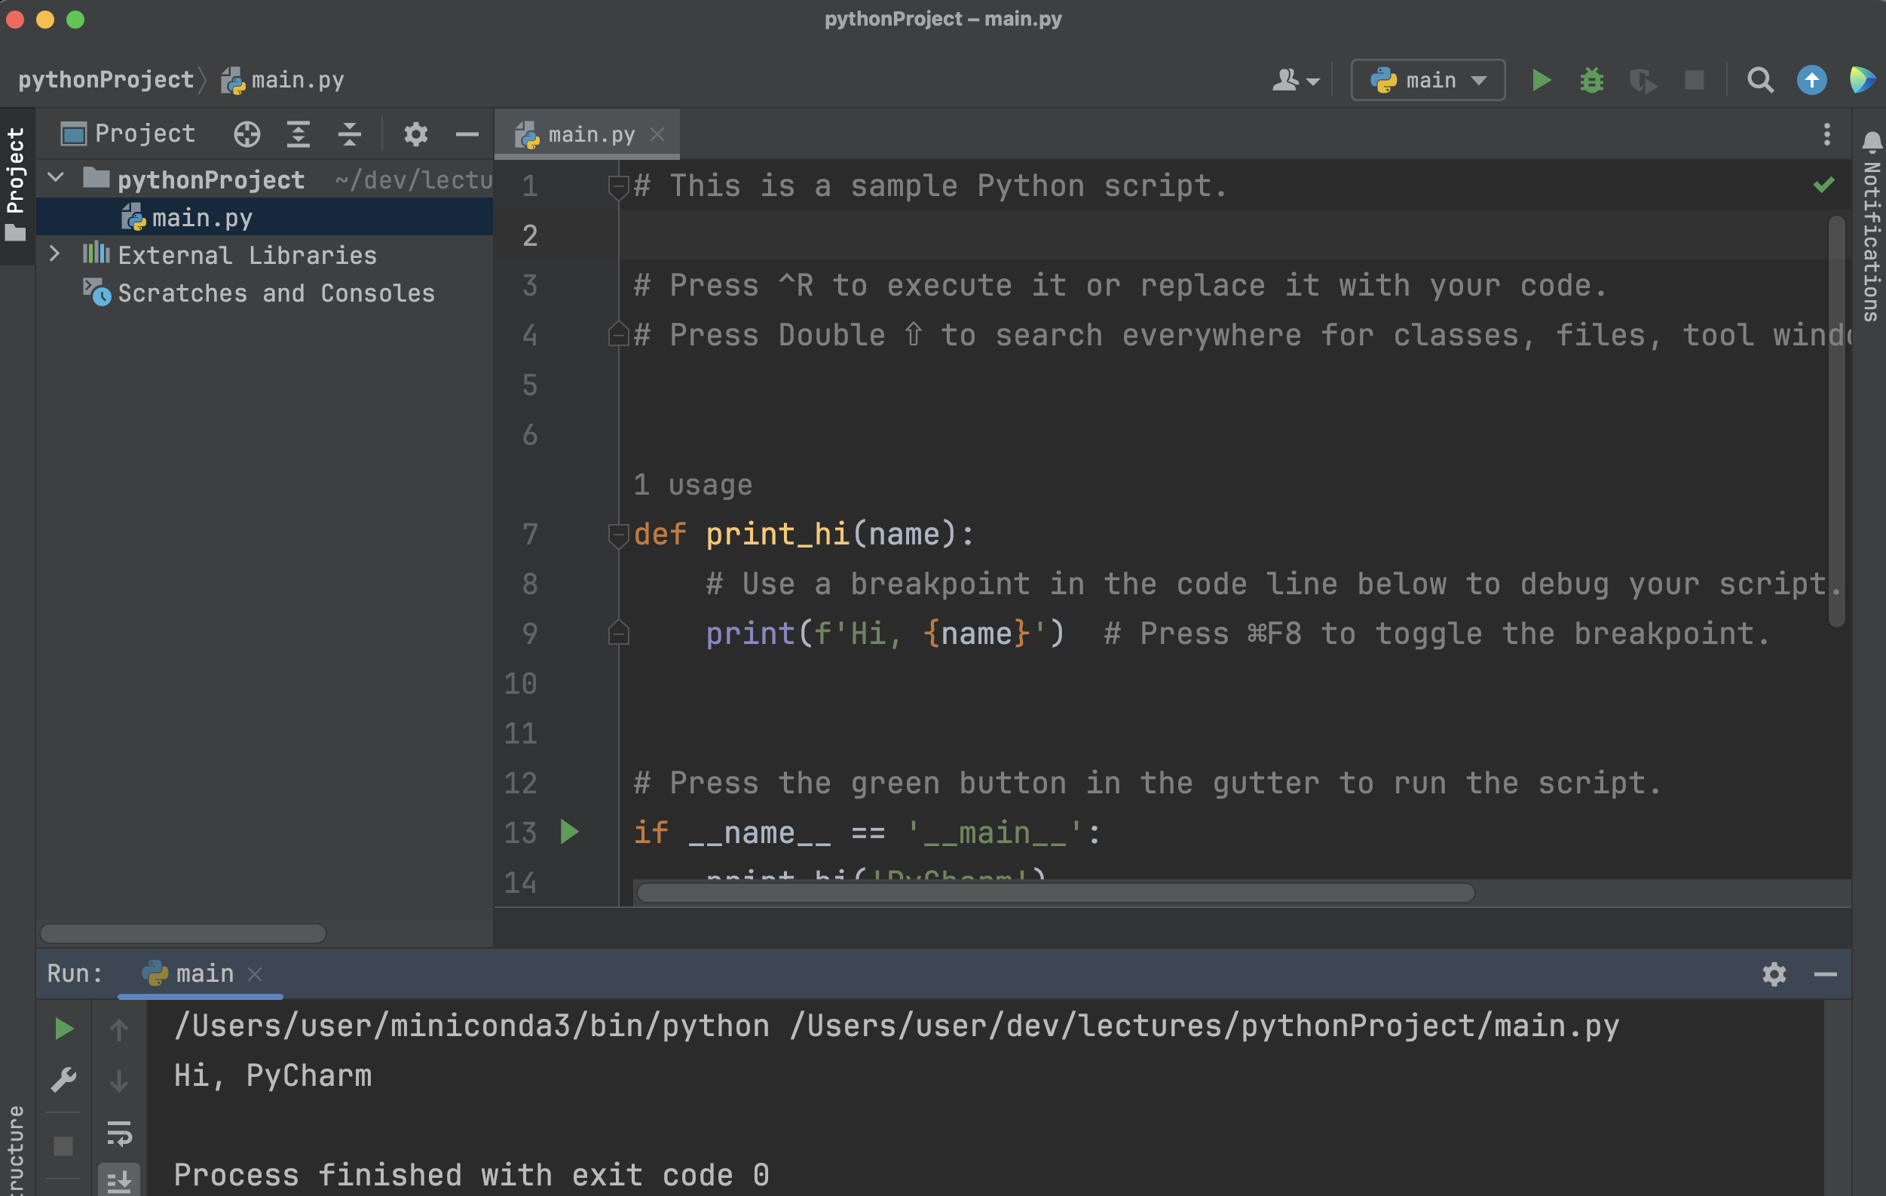
Task: Click the 1 usage hint link
Action: pos(693,485)
